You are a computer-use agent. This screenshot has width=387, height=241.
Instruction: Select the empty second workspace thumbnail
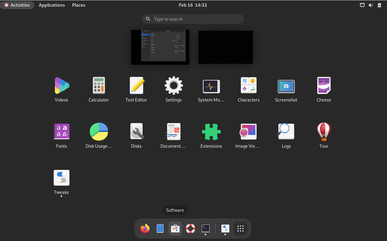(225, 47)
